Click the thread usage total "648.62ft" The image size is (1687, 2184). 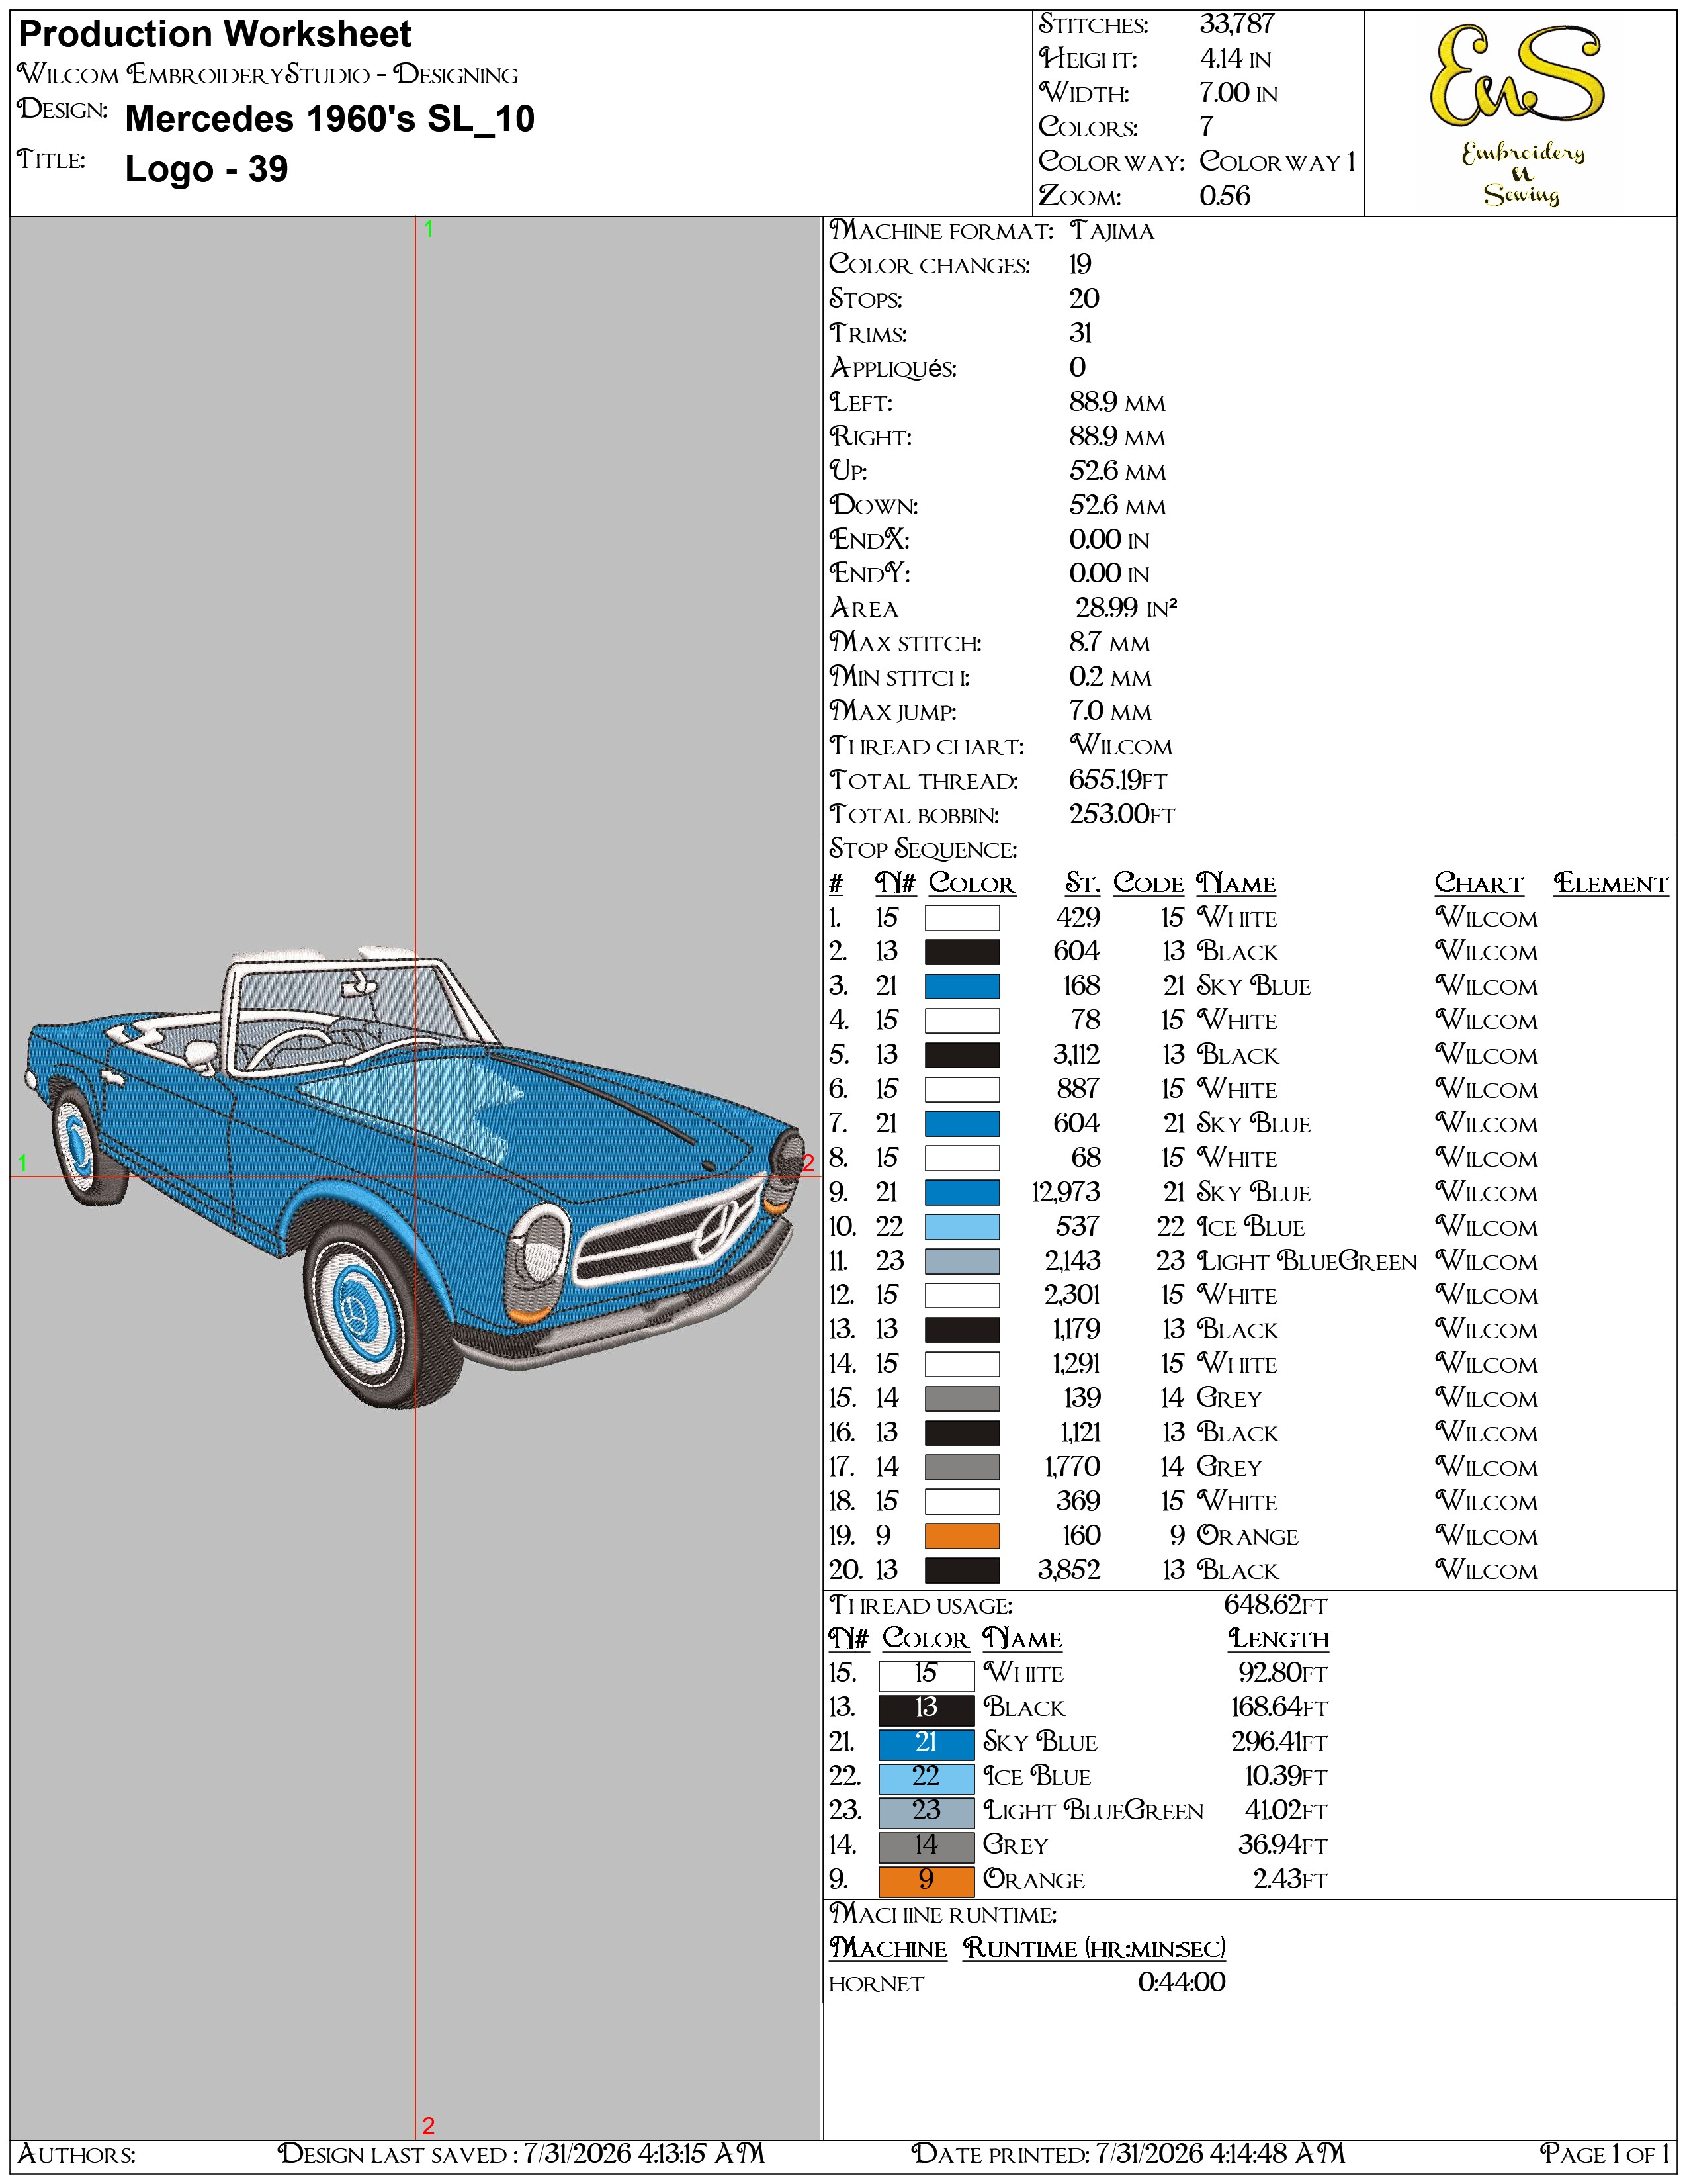(1276, 1605)
